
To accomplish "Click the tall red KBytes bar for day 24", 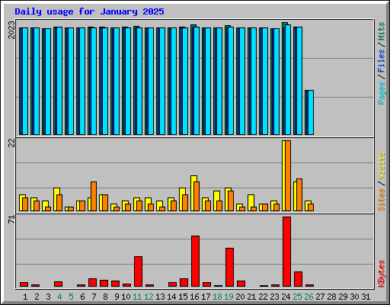I will pyautogui.click(x=286, y=252).
